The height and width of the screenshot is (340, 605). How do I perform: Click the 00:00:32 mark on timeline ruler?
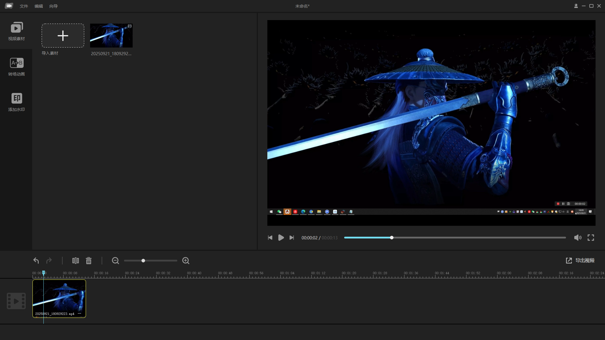click(163, 273)
